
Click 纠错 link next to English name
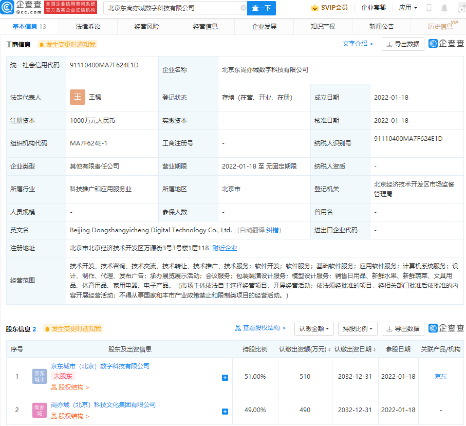click(x=272, y=230)
